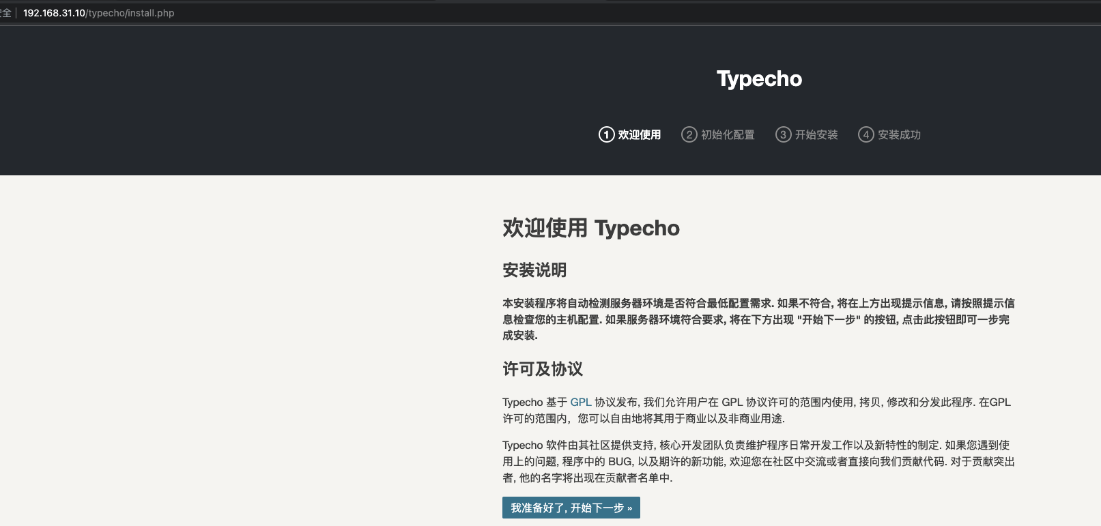The width and height of the screenshot is (1101, 526).
Task: Open the GPL license link
Action: (x=581, y=402)
